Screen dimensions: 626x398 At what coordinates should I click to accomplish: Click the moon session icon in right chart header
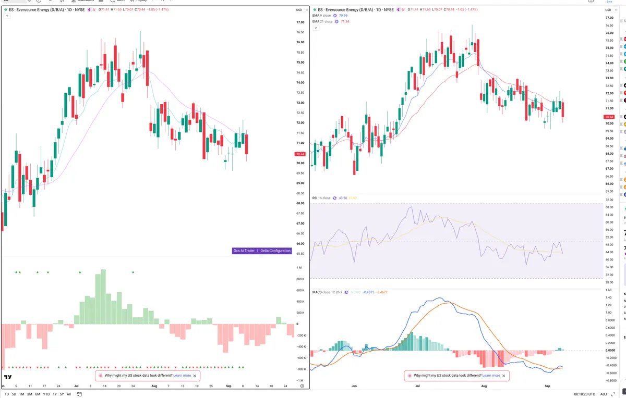(399, 10)
